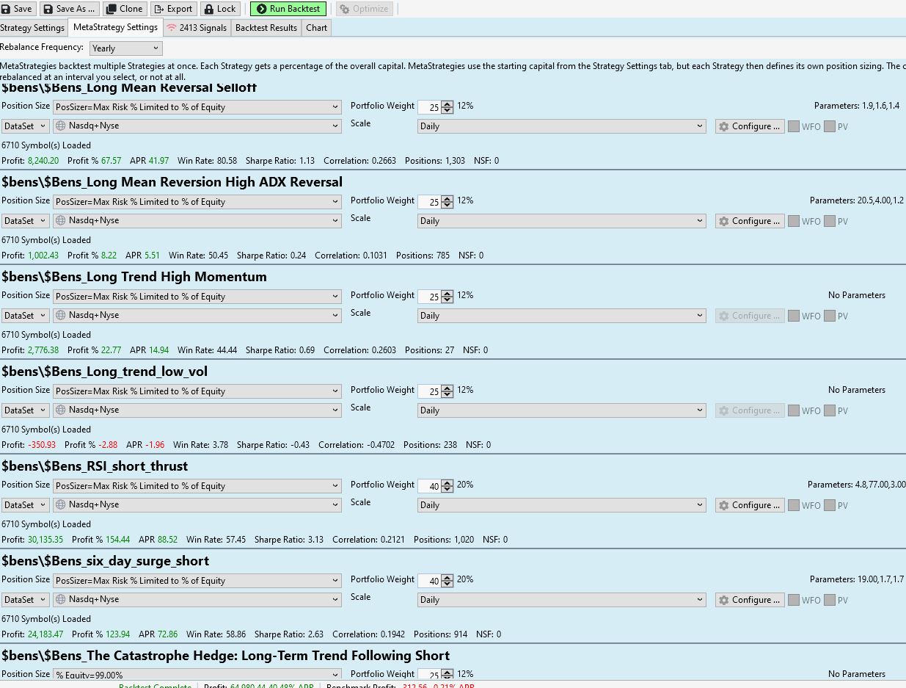Open Configure for six_day_surge_short
This screenshot has height=688, width=906.
point(750,600)
